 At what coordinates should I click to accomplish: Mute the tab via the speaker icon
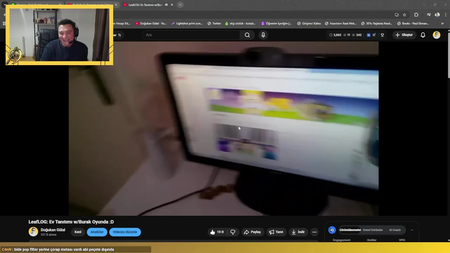coord(166,5)
